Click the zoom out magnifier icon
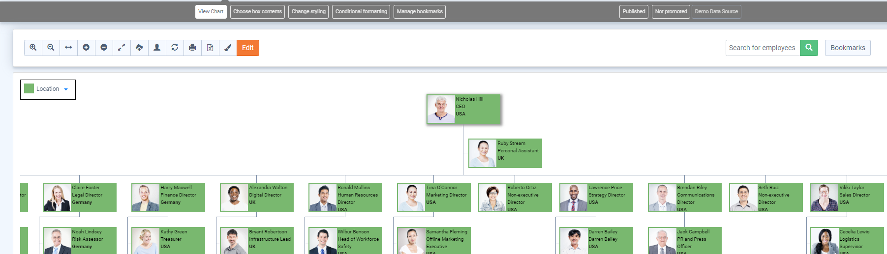Screen dimensions: 887x254 (x=51, y=48)
